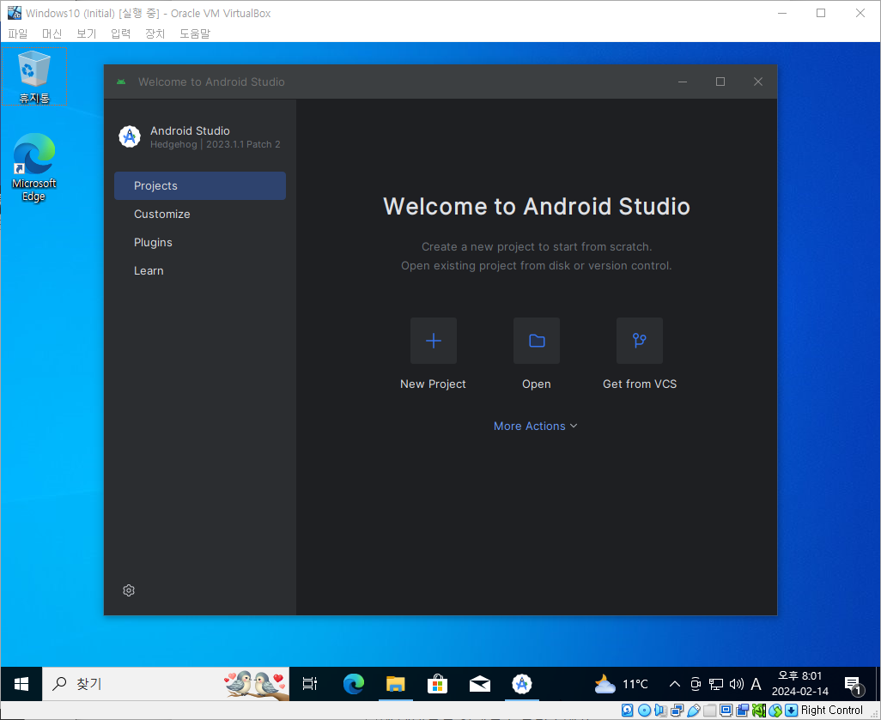Click the VirtualBox hard disk status icon
This screenshot has width=881, height=720.
click(628, 711)
